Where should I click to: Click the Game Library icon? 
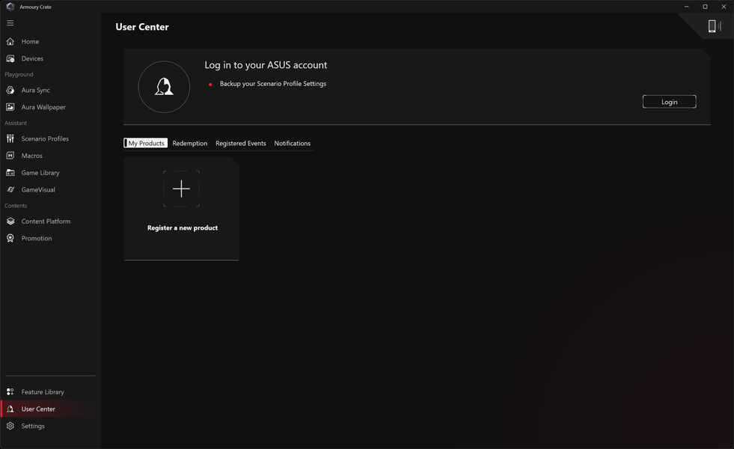tap(10, 173)
